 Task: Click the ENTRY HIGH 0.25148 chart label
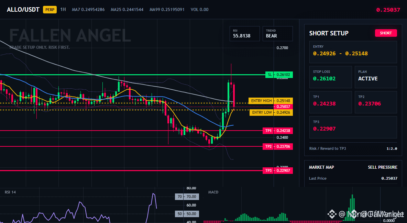271,101
